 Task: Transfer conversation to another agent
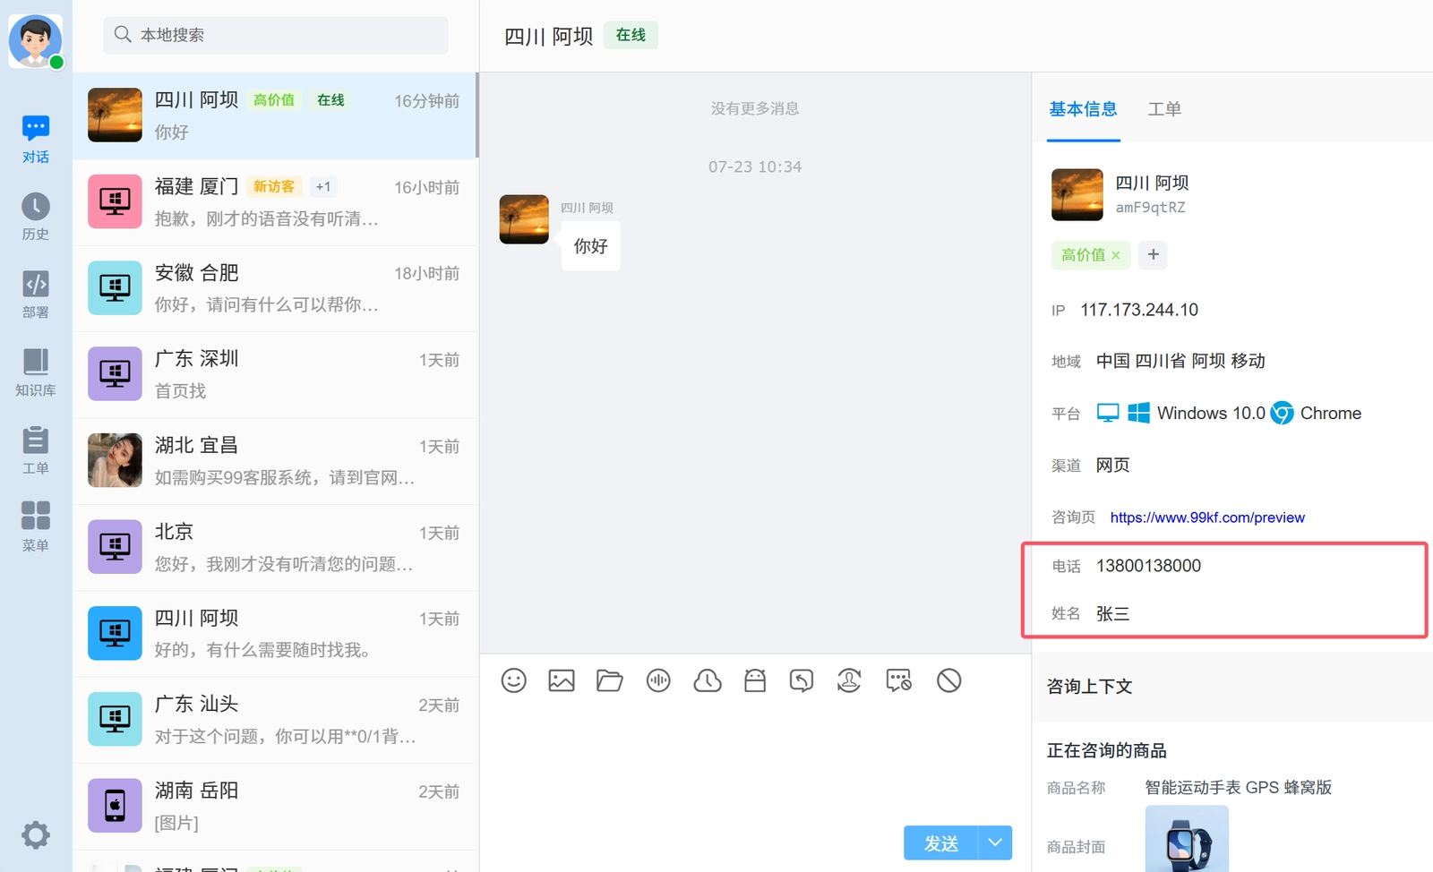pyautogui.click(x=849, y=680)
